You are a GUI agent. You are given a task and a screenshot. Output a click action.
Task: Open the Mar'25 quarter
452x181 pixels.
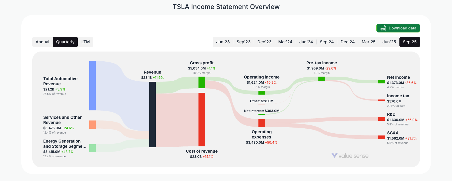(x=368, y=42)
